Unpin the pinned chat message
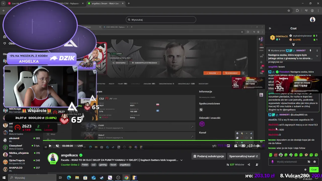The width and height of the screenshot is (322, 181). 310,51
